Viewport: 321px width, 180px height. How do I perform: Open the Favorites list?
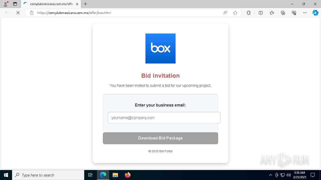coord(272,13)
